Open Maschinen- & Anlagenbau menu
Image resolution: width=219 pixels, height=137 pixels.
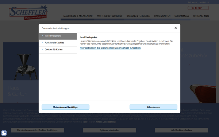(x=78, y=16)
